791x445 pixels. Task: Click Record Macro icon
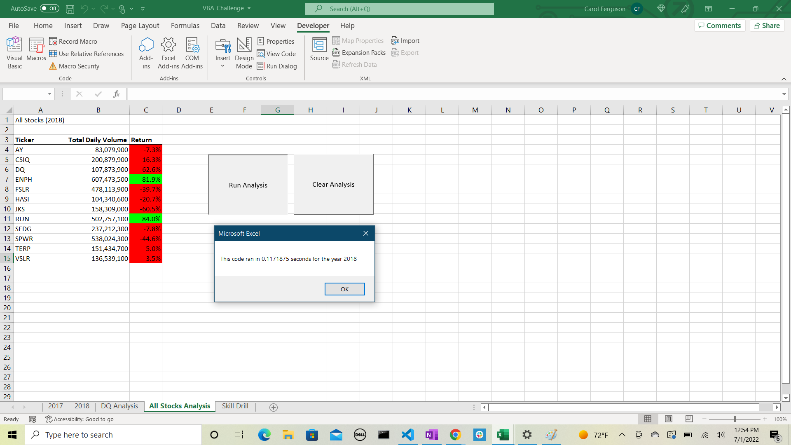tap(53, 42)
